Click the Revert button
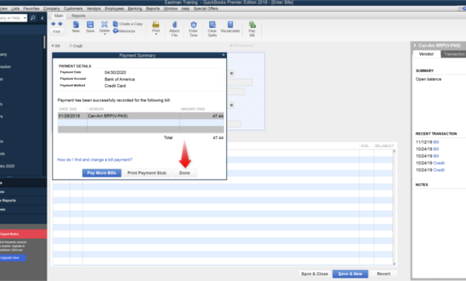Image resolution: width=466 pixels, height=281 pixels. [x=383, y=274]
